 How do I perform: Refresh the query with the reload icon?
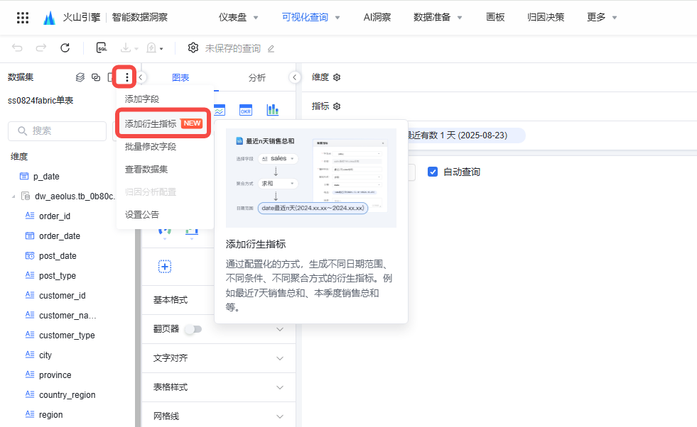coord(65,48)
